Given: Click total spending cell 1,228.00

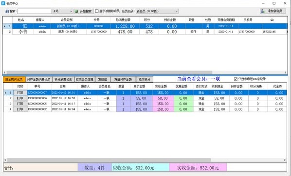Looking at the screenshot, I should tap(125, 26).
